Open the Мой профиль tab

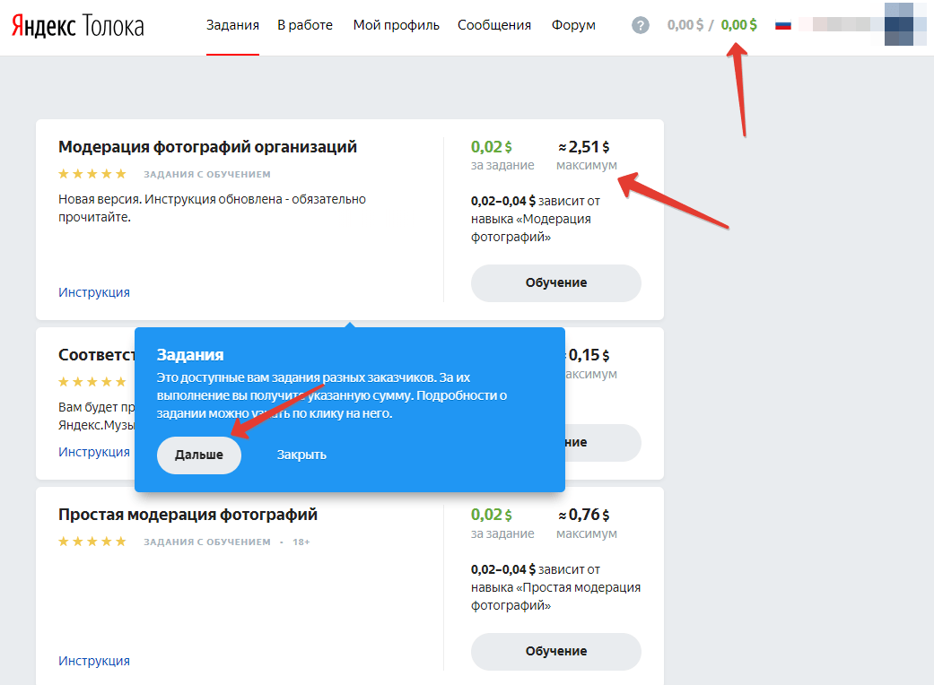396,25
